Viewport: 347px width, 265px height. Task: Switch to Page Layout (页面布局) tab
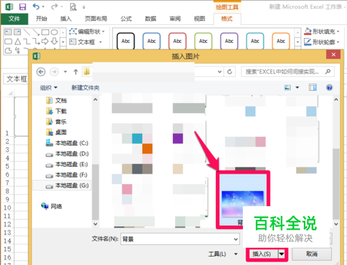click(96, 19)
